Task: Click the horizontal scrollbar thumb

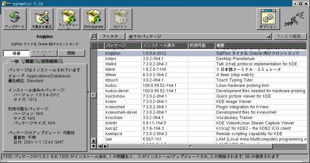Action: pyautogui.click(x=190, y=147)
